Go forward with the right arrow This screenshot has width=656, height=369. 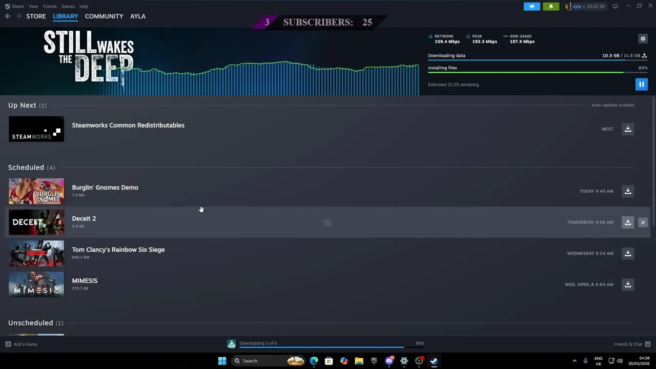click(19, 16)
